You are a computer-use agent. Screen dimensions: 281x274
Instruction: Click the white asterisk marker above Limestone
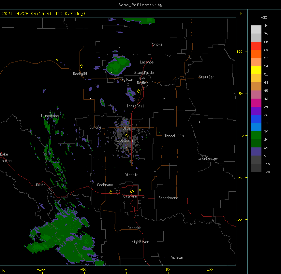coord(50,113)
